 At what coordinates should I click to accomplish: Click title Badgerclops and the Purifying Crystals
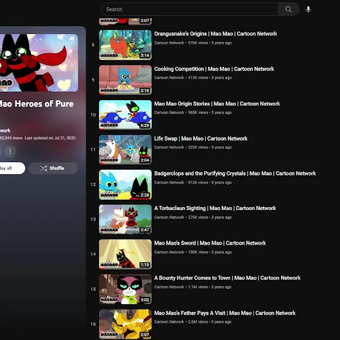tap(235, 174)
